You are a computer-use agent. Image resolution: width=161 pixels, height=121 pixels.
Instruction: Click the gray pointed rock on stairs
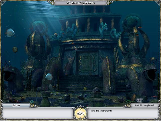[x=96, y=89]
